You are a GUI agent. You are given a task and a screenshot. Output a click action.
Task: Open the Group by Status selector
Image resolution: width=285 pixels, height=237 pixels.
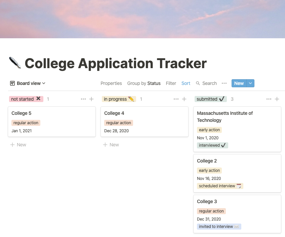click(x=144, y=83)
